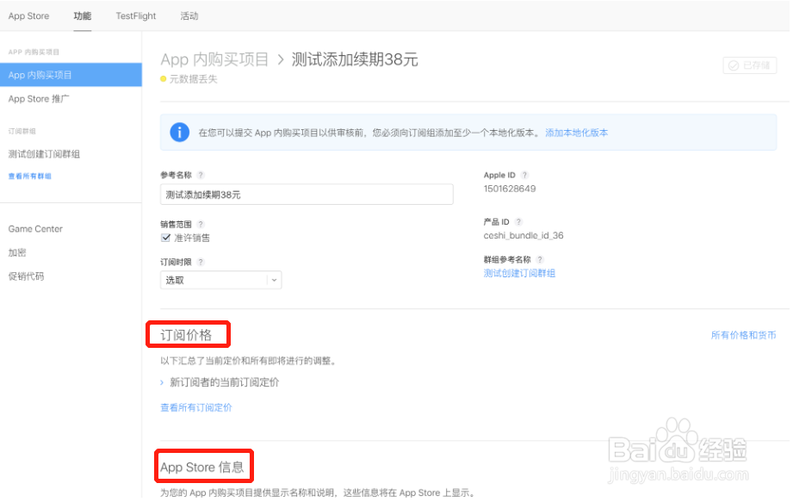Click the blue info icon in banner
The width and height of the screenshot is (793, 502).
click(x=180, y=133)
